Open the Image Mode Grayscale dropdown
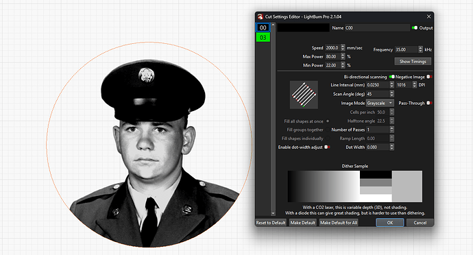The width and height of the screenshot is (473, 255). point(380,103)
